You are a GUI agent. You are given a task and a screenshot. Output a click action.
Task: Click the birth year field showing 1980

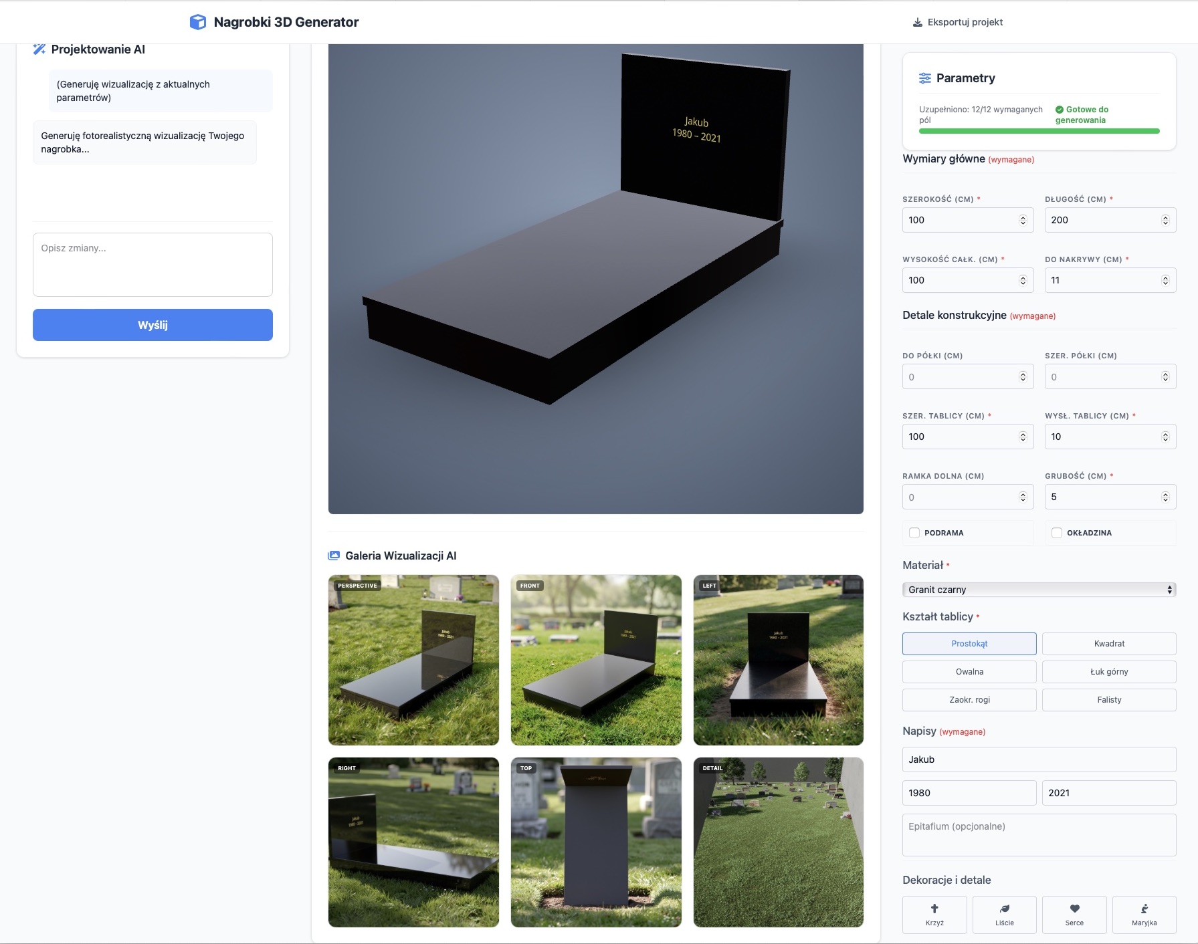(969, 793)
